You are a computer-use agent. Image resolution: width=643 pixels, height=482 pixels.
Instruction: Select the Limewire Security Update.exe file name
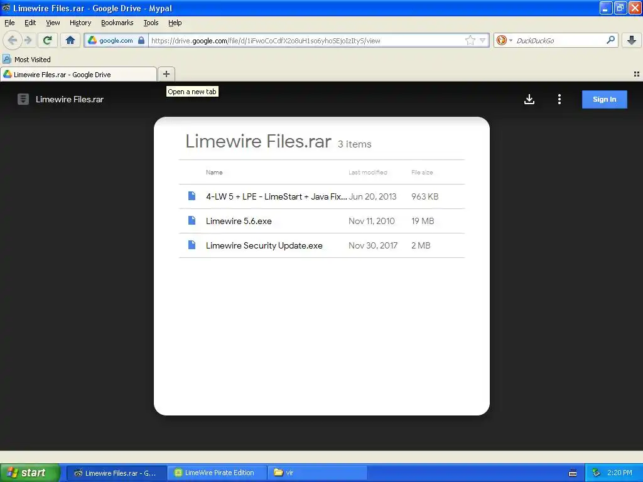click(x=264, y=245)
